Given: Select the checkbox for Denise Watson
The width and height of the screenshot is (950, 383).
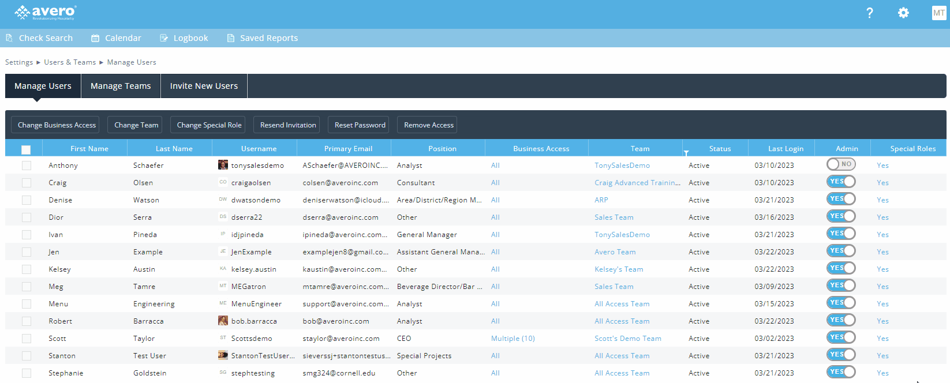Looking at the screenshot, I should point(27,200).
